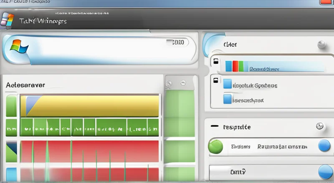Collapse the Respstite section with minus sign
Viewport: 334px width, 183px height.
[215, 125]
